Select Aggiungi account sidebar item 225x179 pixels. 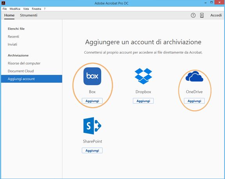(x=32, y=79)
